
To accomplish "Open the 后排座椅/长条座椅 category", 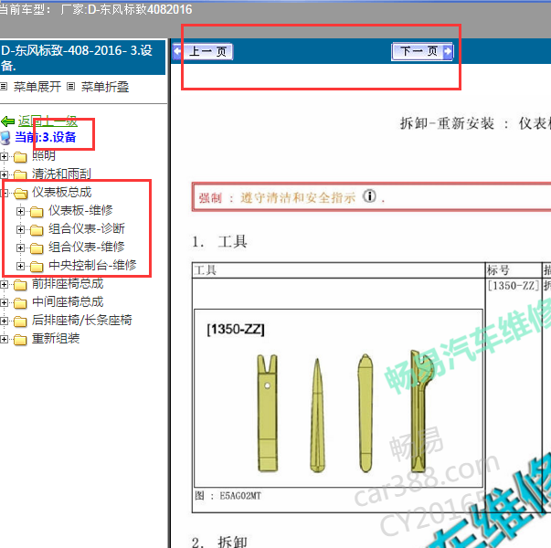I will pos(82,320).
